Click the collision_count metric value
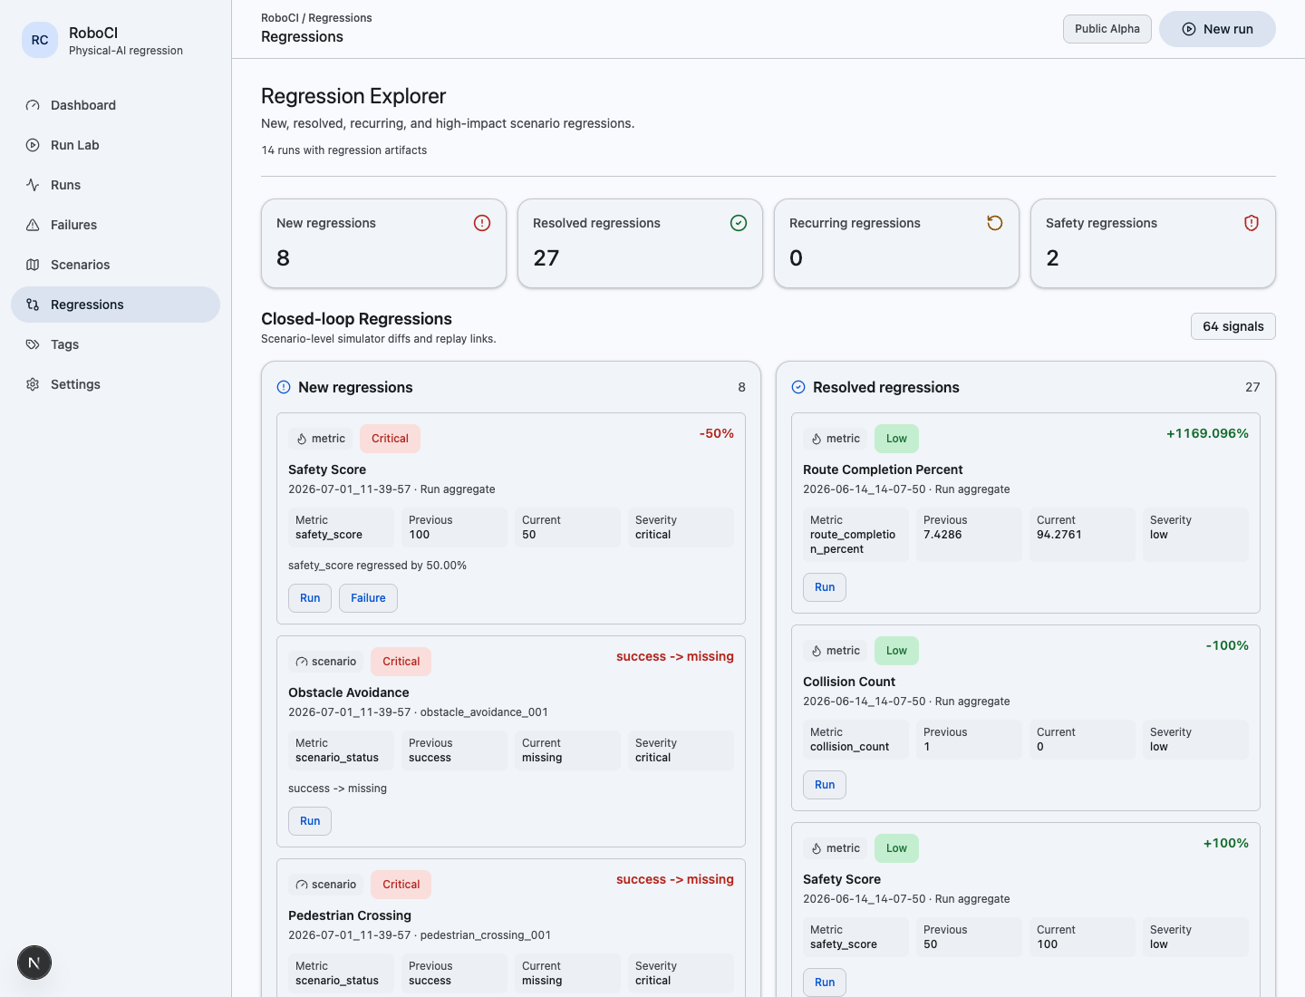This screenshot has height=997, width=1305. (849, 747)
